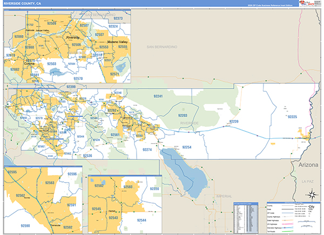Viewport: 324px width, 235px height.
Task: Click ZIP code 92220 in the Hemet inset
Action: point(154,189)
